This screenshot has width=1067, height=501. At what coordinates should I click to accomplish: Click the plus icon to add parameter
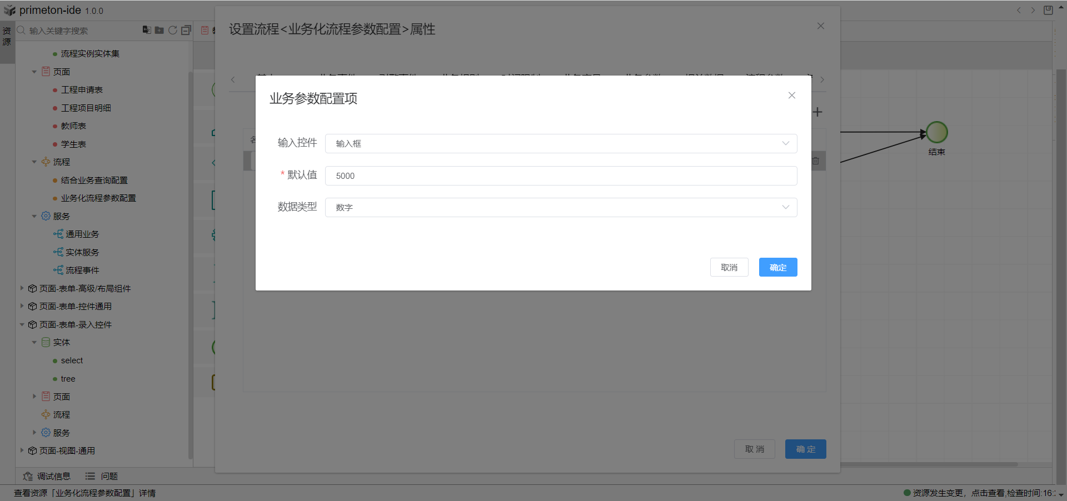pos(817,112)
